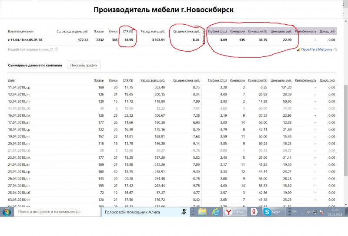Viewport: 348px width, 236px height.
Task: Click the scrollbar down arrow
Action: click(x=346, y=205)
